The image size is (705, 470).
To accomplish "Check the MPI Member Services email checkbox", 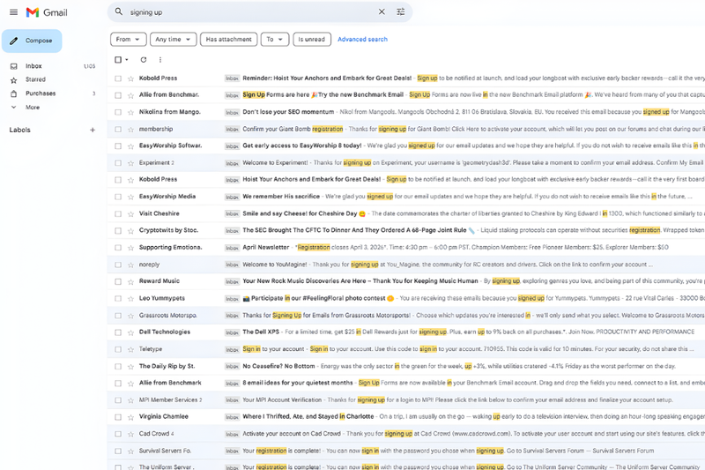I will click(118, 399).
